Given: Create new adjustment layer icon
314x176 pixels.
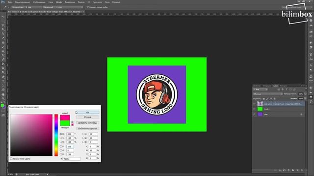Looking at the screenshot, I should coord(288,170).
